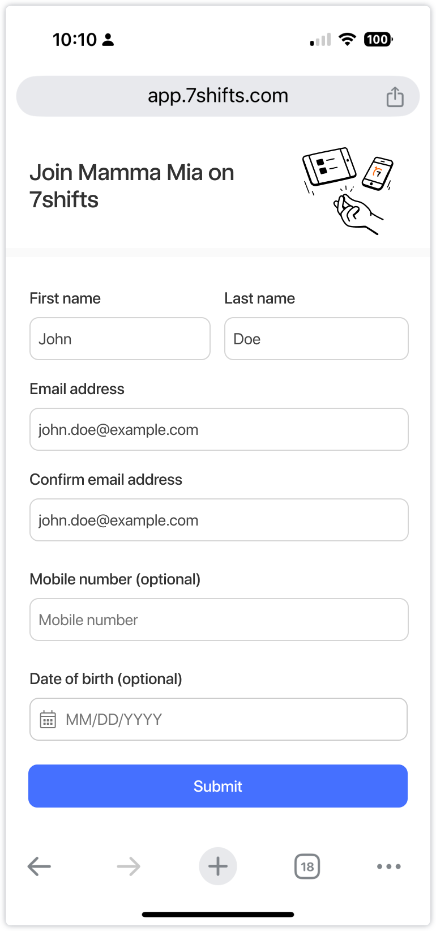This screenshot has height=931, width=436.
Task: Tap the app.7shifts.com address bar
Action: [x=218, y=96]
